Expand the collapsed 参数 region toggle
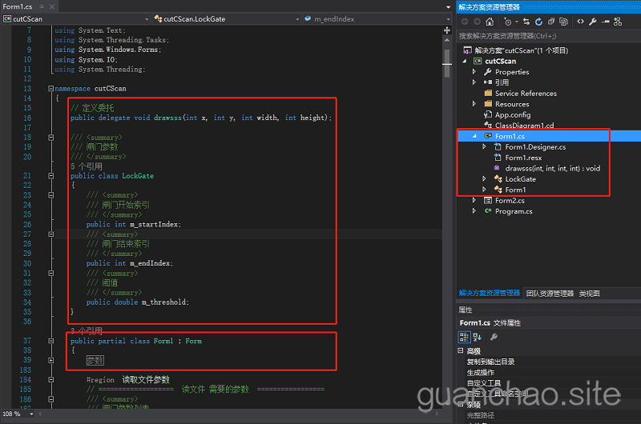Viewport: 641px width, 424px height. click(x=50, y=360)
